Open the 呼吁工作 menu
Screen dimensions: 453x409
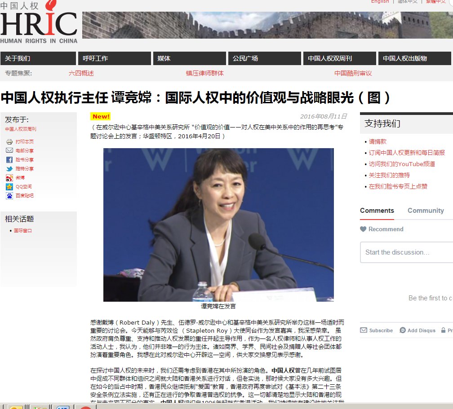pyautogui.click(x=115, y=58)
